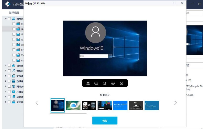Expand the 文档 tree node
Image resolution: width=203 pixels, height=129 pixels.
click(6, 76)
